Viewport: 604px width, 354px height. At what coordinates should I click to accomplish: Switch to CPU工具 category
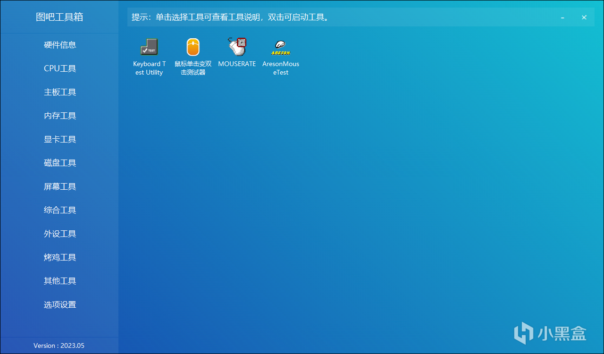click(x=60, y=68)
